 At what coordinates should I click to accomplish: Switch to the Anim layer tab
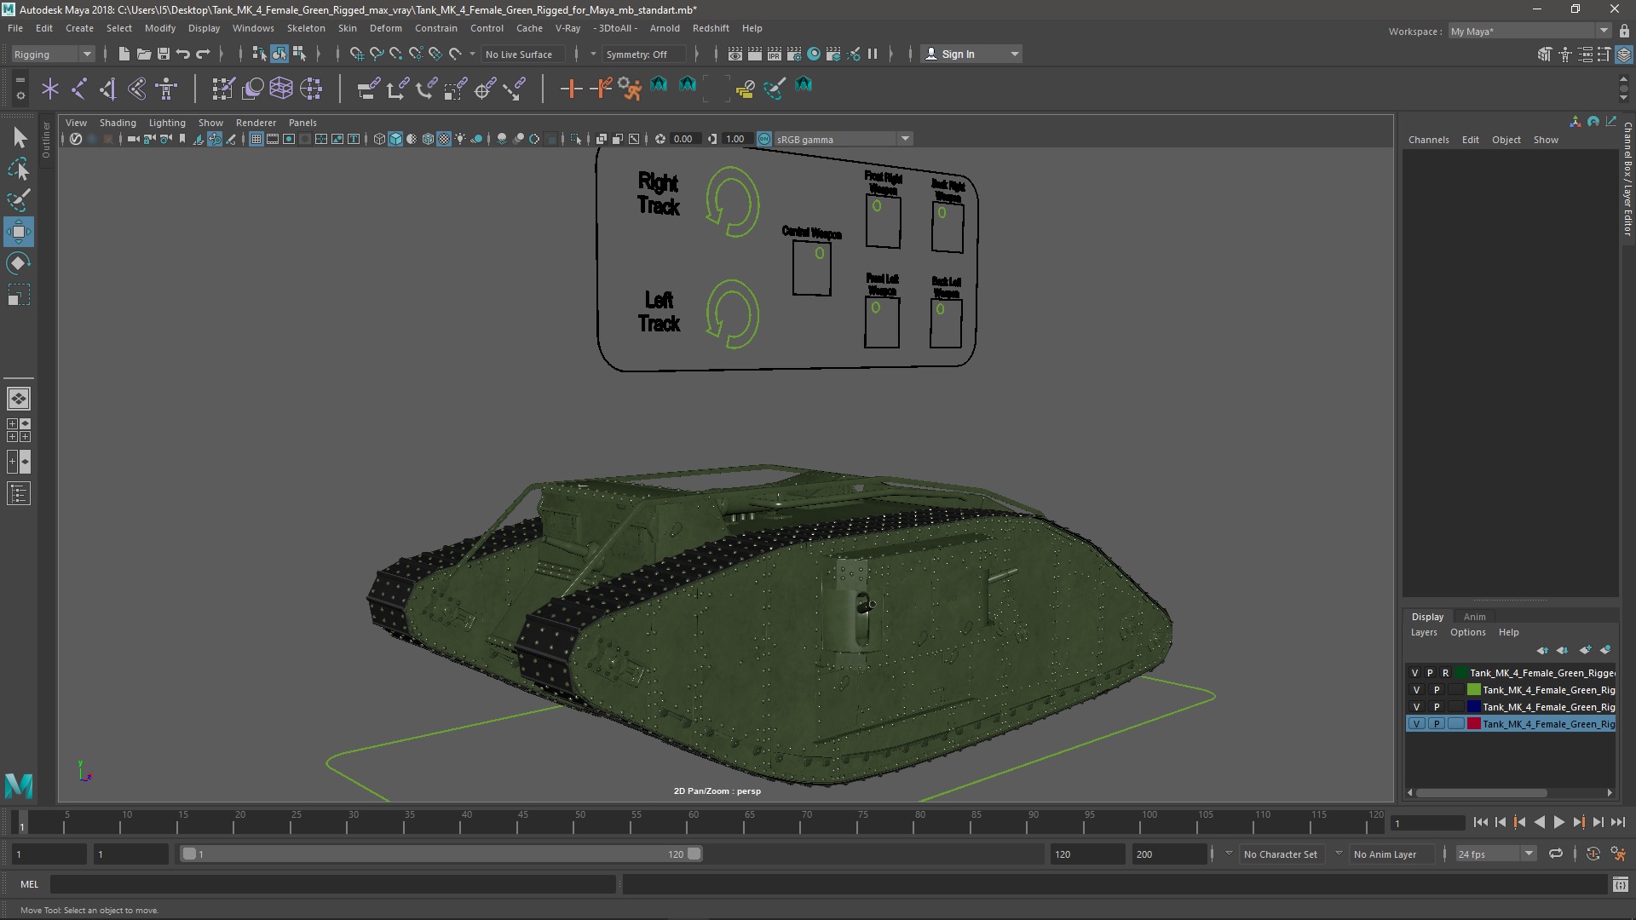pyautogui.click(x=1474, y=617)
